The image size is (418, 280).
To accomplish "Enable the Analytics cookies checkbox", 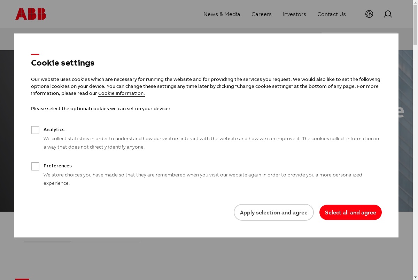I will point(35,130).
